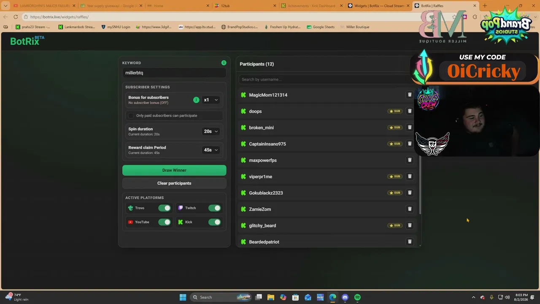Viewport: 540px width, 304px height.
Task: Click the green info icon beside Keyword
Action: pos(224,63)
